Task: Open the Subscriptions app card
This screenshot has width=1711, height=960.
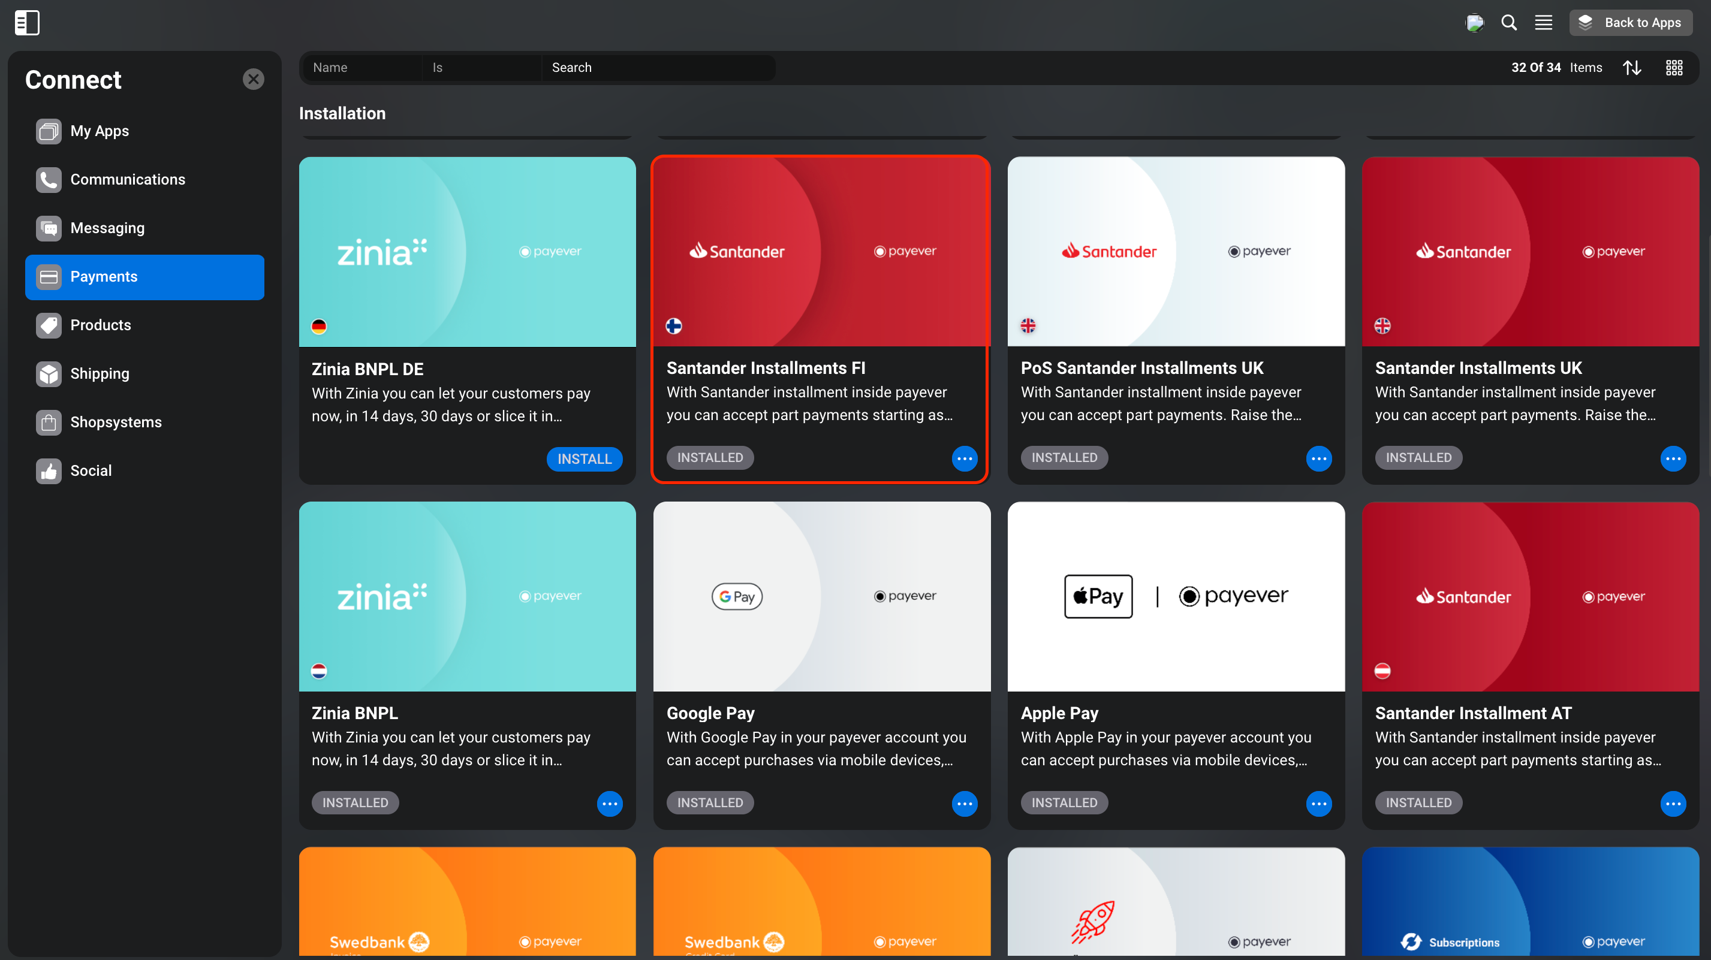Action: (1530, 902)
